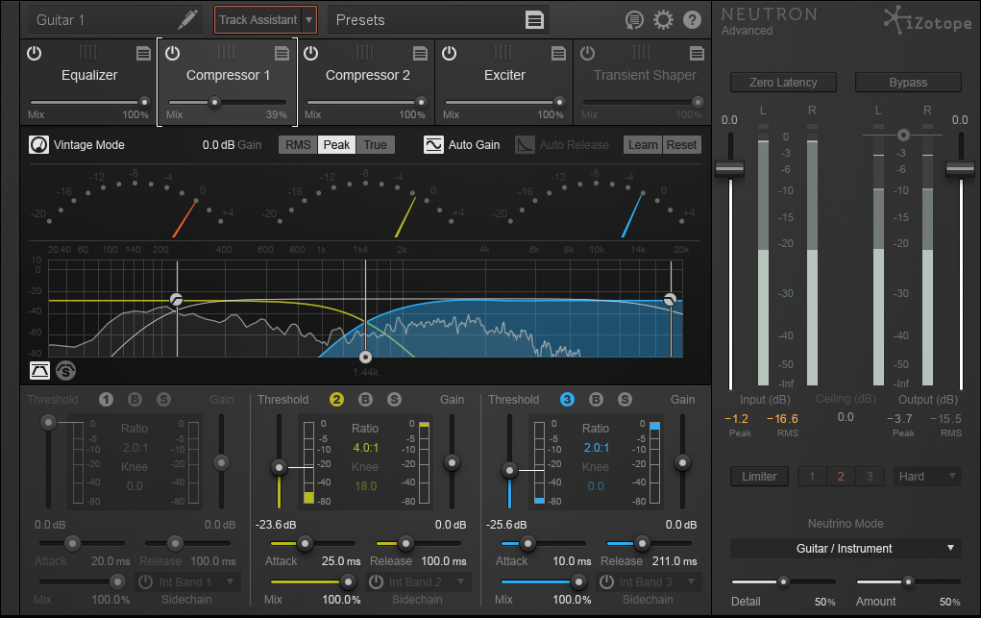This screenshot has height=618, width=981.
Task: Select limiter mode 1
Action: coord(812,477)
